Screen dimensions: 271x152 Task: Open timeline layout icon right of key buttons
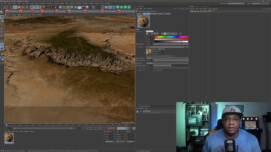pyautogui.click(x=134, y=128)
